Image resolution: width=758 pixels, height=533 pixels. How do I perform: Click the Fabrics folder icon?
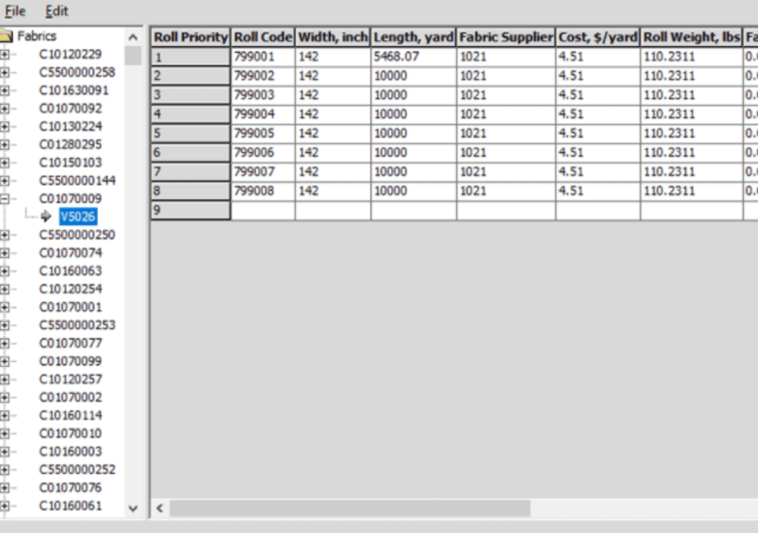pyautogui.click(x=7, y=36)
